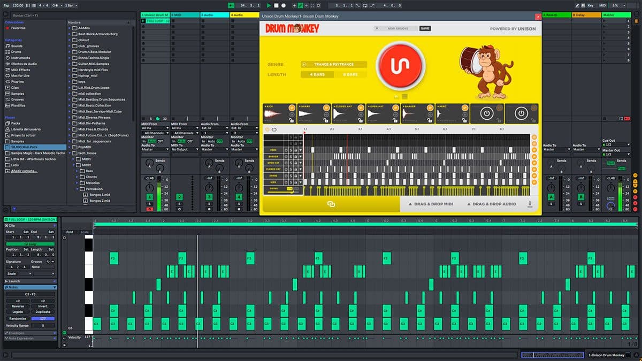Click the Tap tempo button
This screenshot has height=361, width=642.
point(6,5)
